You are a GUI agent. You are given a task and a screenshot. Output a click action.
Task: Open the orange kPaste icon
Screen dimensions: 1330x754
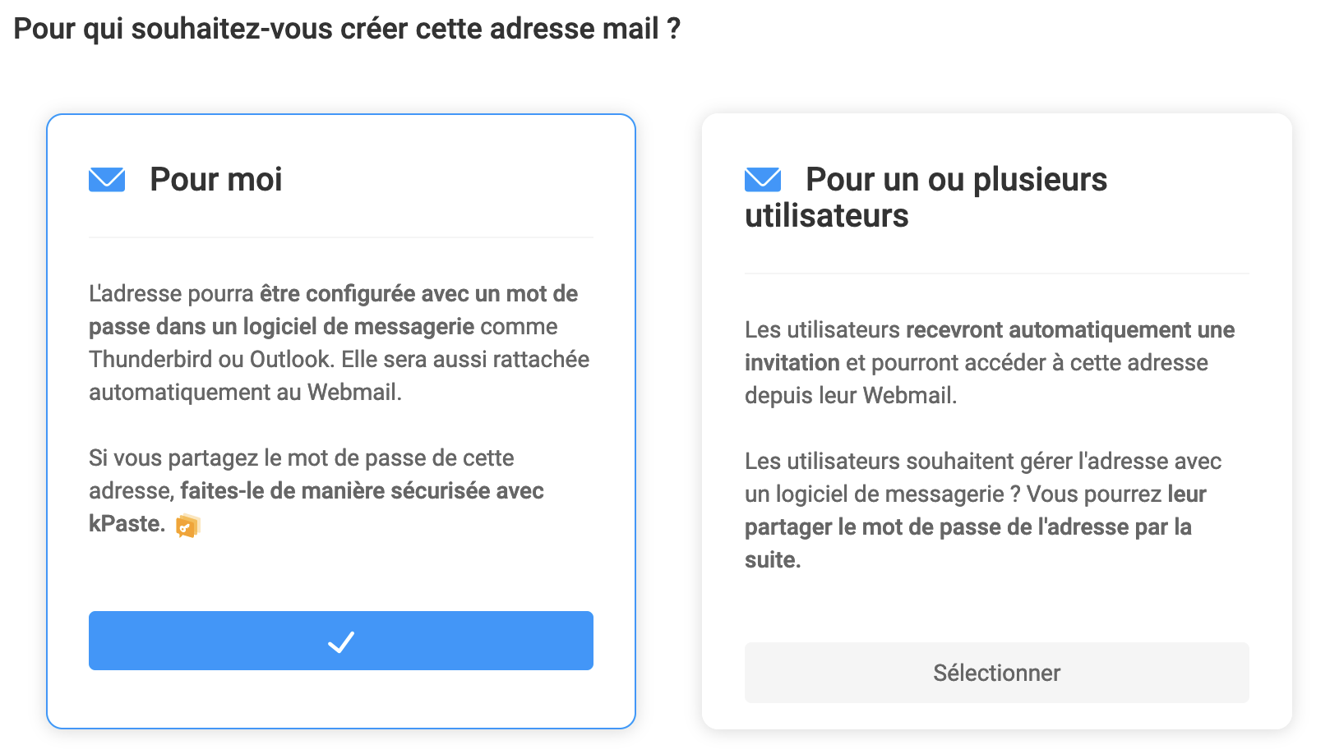pyautogui.click(x=188, y=526)
